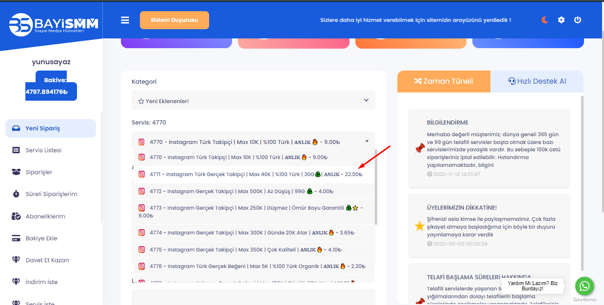Screen dimensions: 604x305
Task: Click the Süreli Siparişlerim stopwatch icon
Action: coord(16,194)
